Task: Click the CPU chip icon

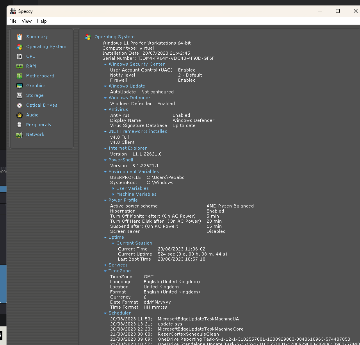Action: [x=20, y=56]
